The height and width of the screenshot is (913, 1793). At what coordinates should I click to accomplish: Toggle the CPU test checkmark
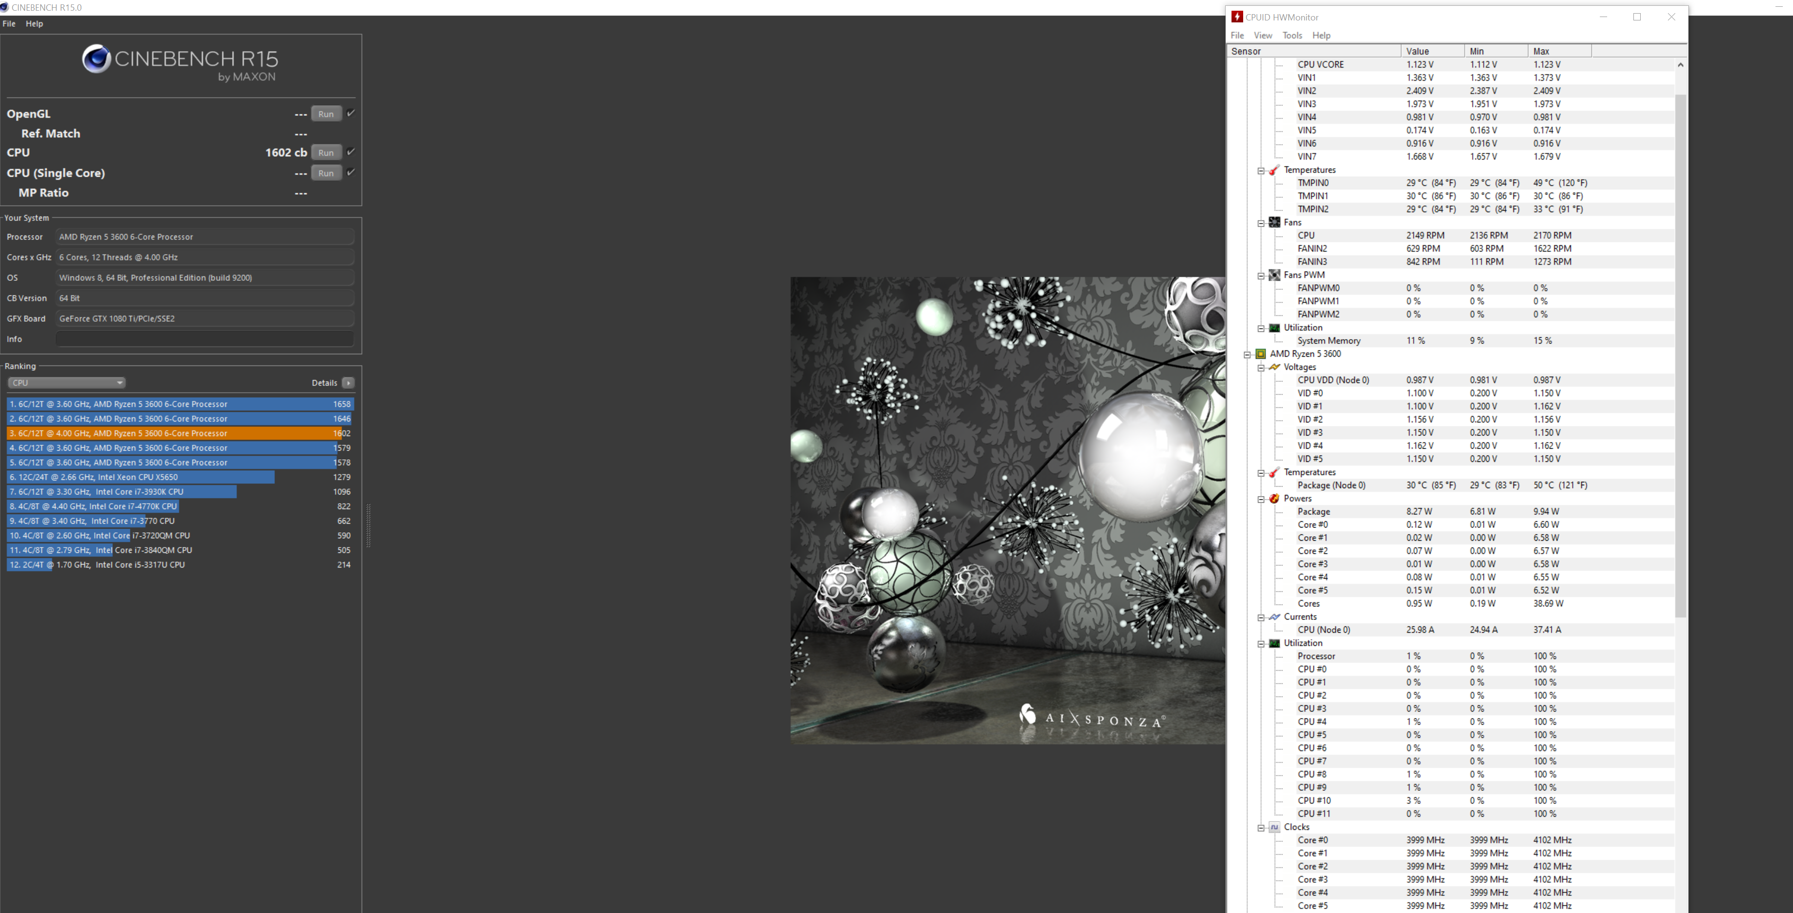(x=351, y=152)
